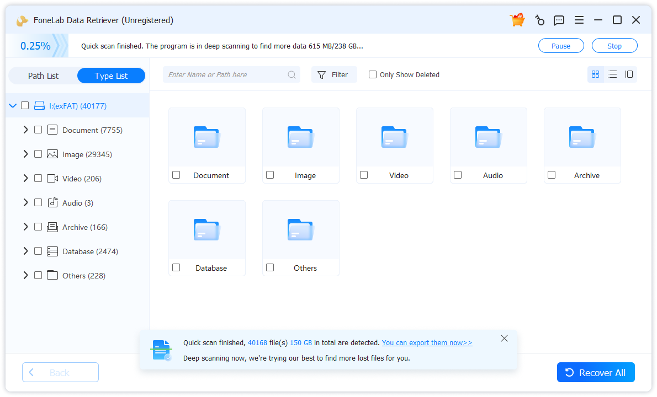This screenshot has height=397, width=657.
Task: Click the export files now link
Action: (x=426, y=342)
